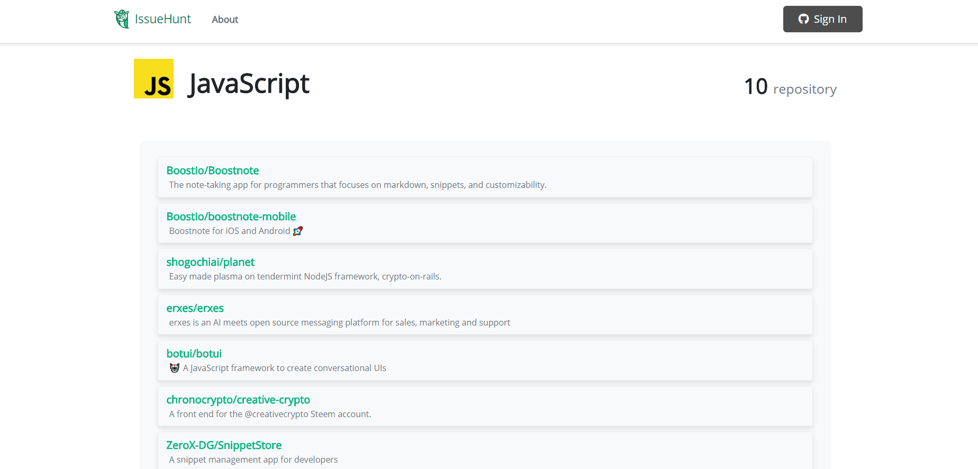Open the erxes/erxes repository

tap(195, 308)
